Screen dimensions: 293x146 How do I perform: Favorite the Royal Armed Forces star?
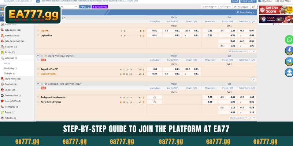[x=38, y=102]
